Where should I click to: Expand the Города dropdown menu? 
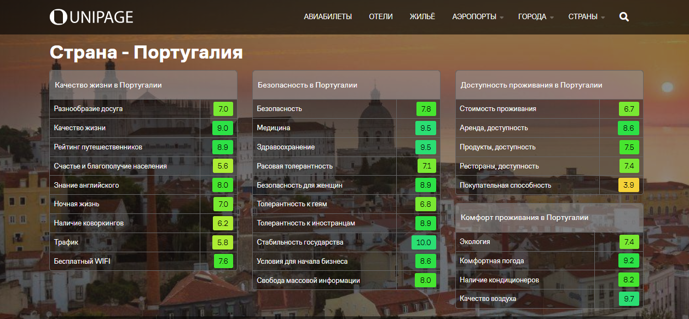[x=536, y=17]
